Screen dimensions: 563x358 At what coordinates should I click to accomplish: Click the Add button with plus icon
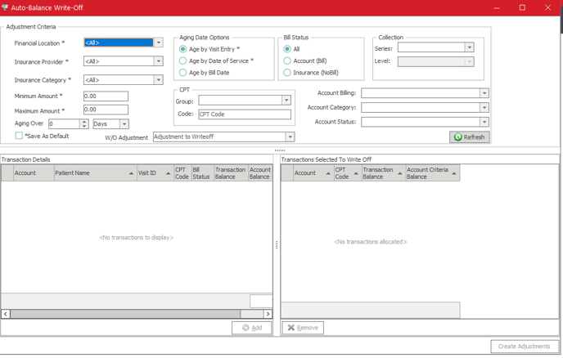[252, 328]
